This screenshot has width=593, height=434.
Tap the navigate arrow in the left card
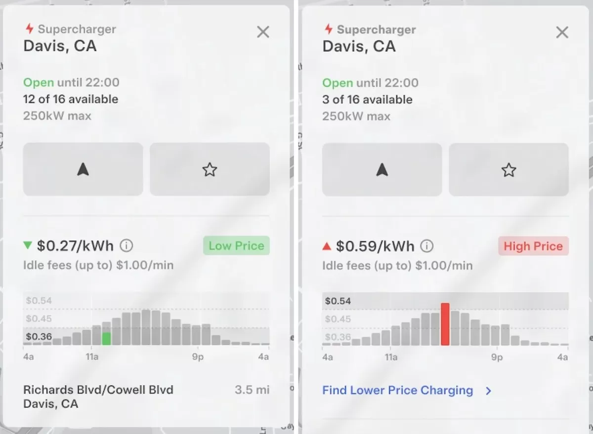83,170
